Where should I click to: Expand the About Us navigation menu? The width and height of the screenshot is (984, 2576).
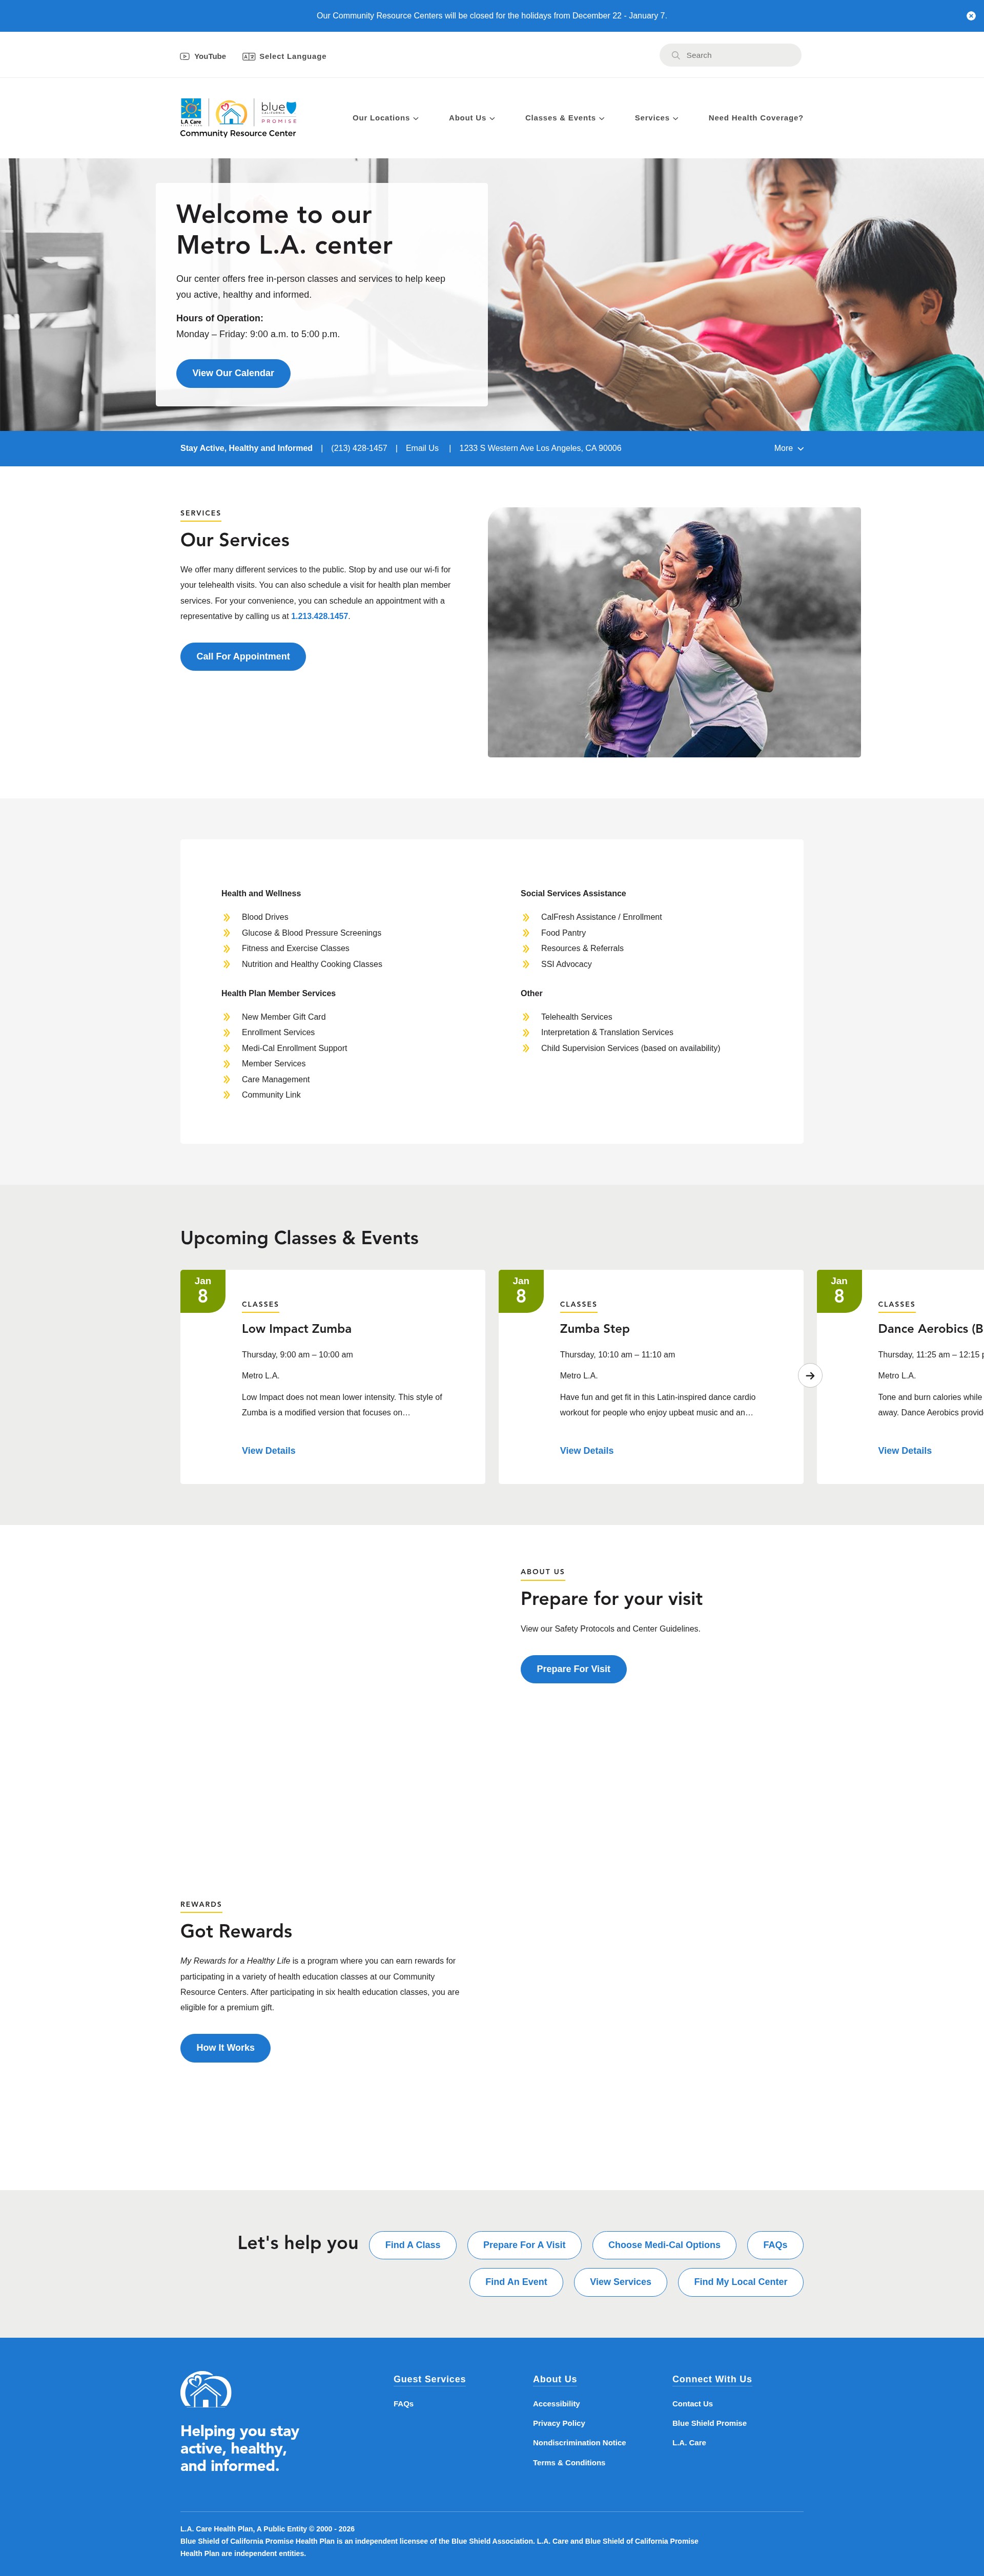coord(472,118)
